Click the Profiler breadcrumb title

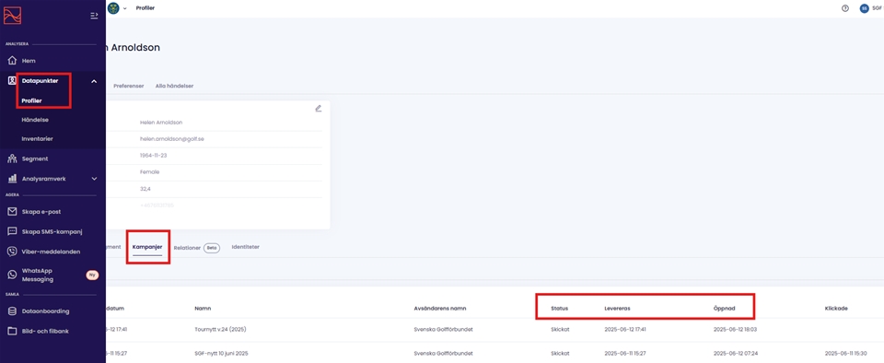coord(145,8)
